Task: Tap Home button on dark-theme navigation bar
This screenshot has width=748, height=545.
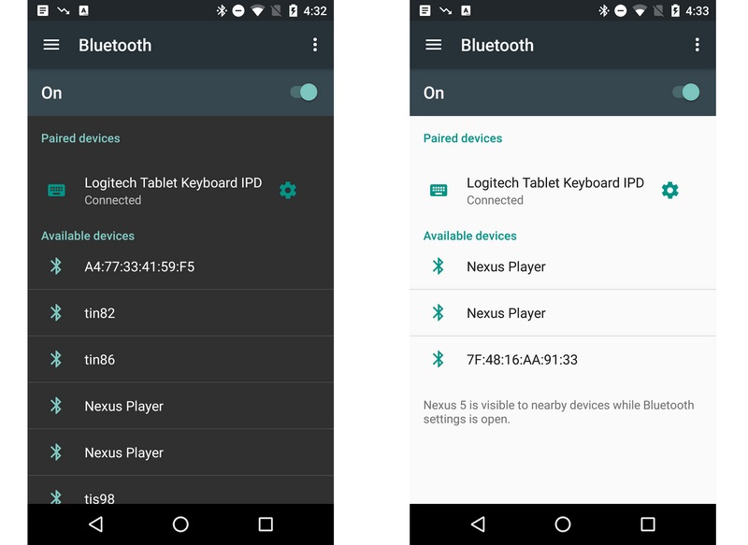Action: pyautogui.click(x=180, y=524)
